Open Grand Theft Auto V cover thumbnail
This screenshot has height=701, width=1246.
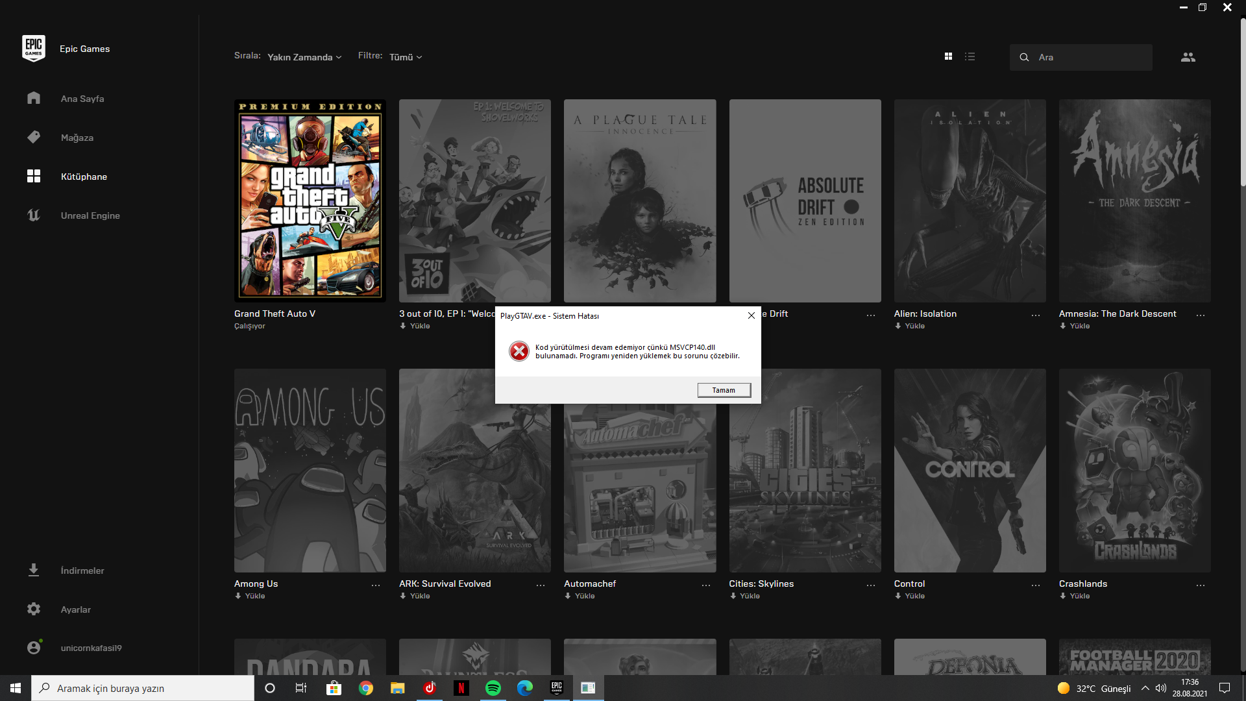310,201
